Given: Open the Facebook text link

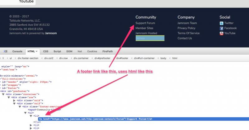Looking at the screenshot, I should click(x=230, y=28).
